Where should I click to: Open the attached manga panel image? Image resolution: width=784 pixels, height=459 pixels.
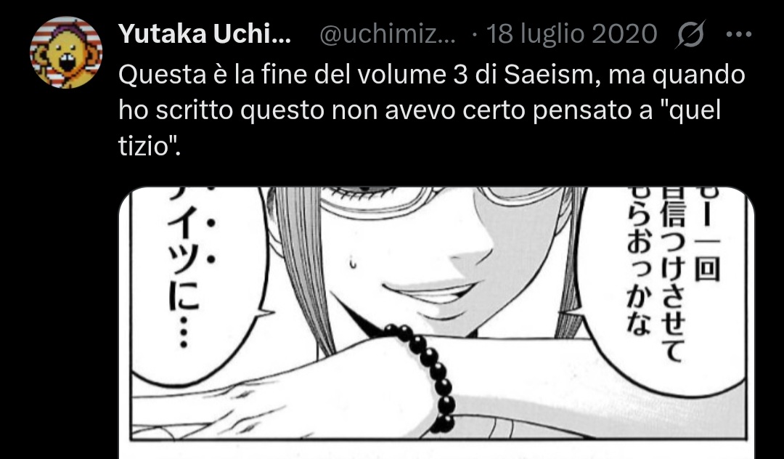pos(436,323)
